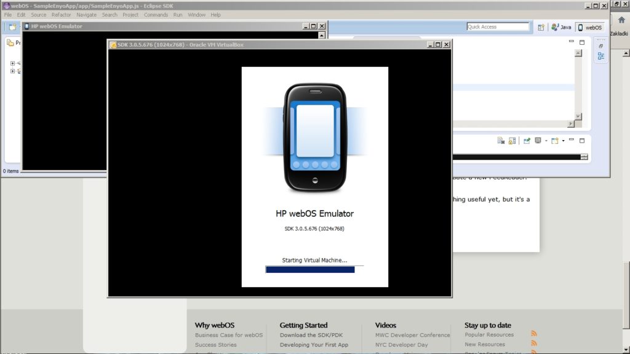Viewport: 630px width, 354px height.
Task: Expand the second project tree node
Action: coord(12,71)
